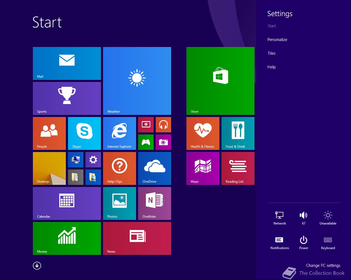Open the News tile
The width and height of the screenshot is (351, 280).
click(x=137, y=238)
